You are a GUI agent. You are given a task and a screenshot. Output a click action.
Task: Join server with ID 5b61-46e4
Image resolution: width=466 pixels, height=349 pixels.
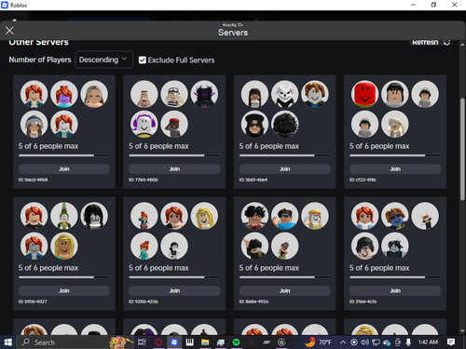point(284,169)
